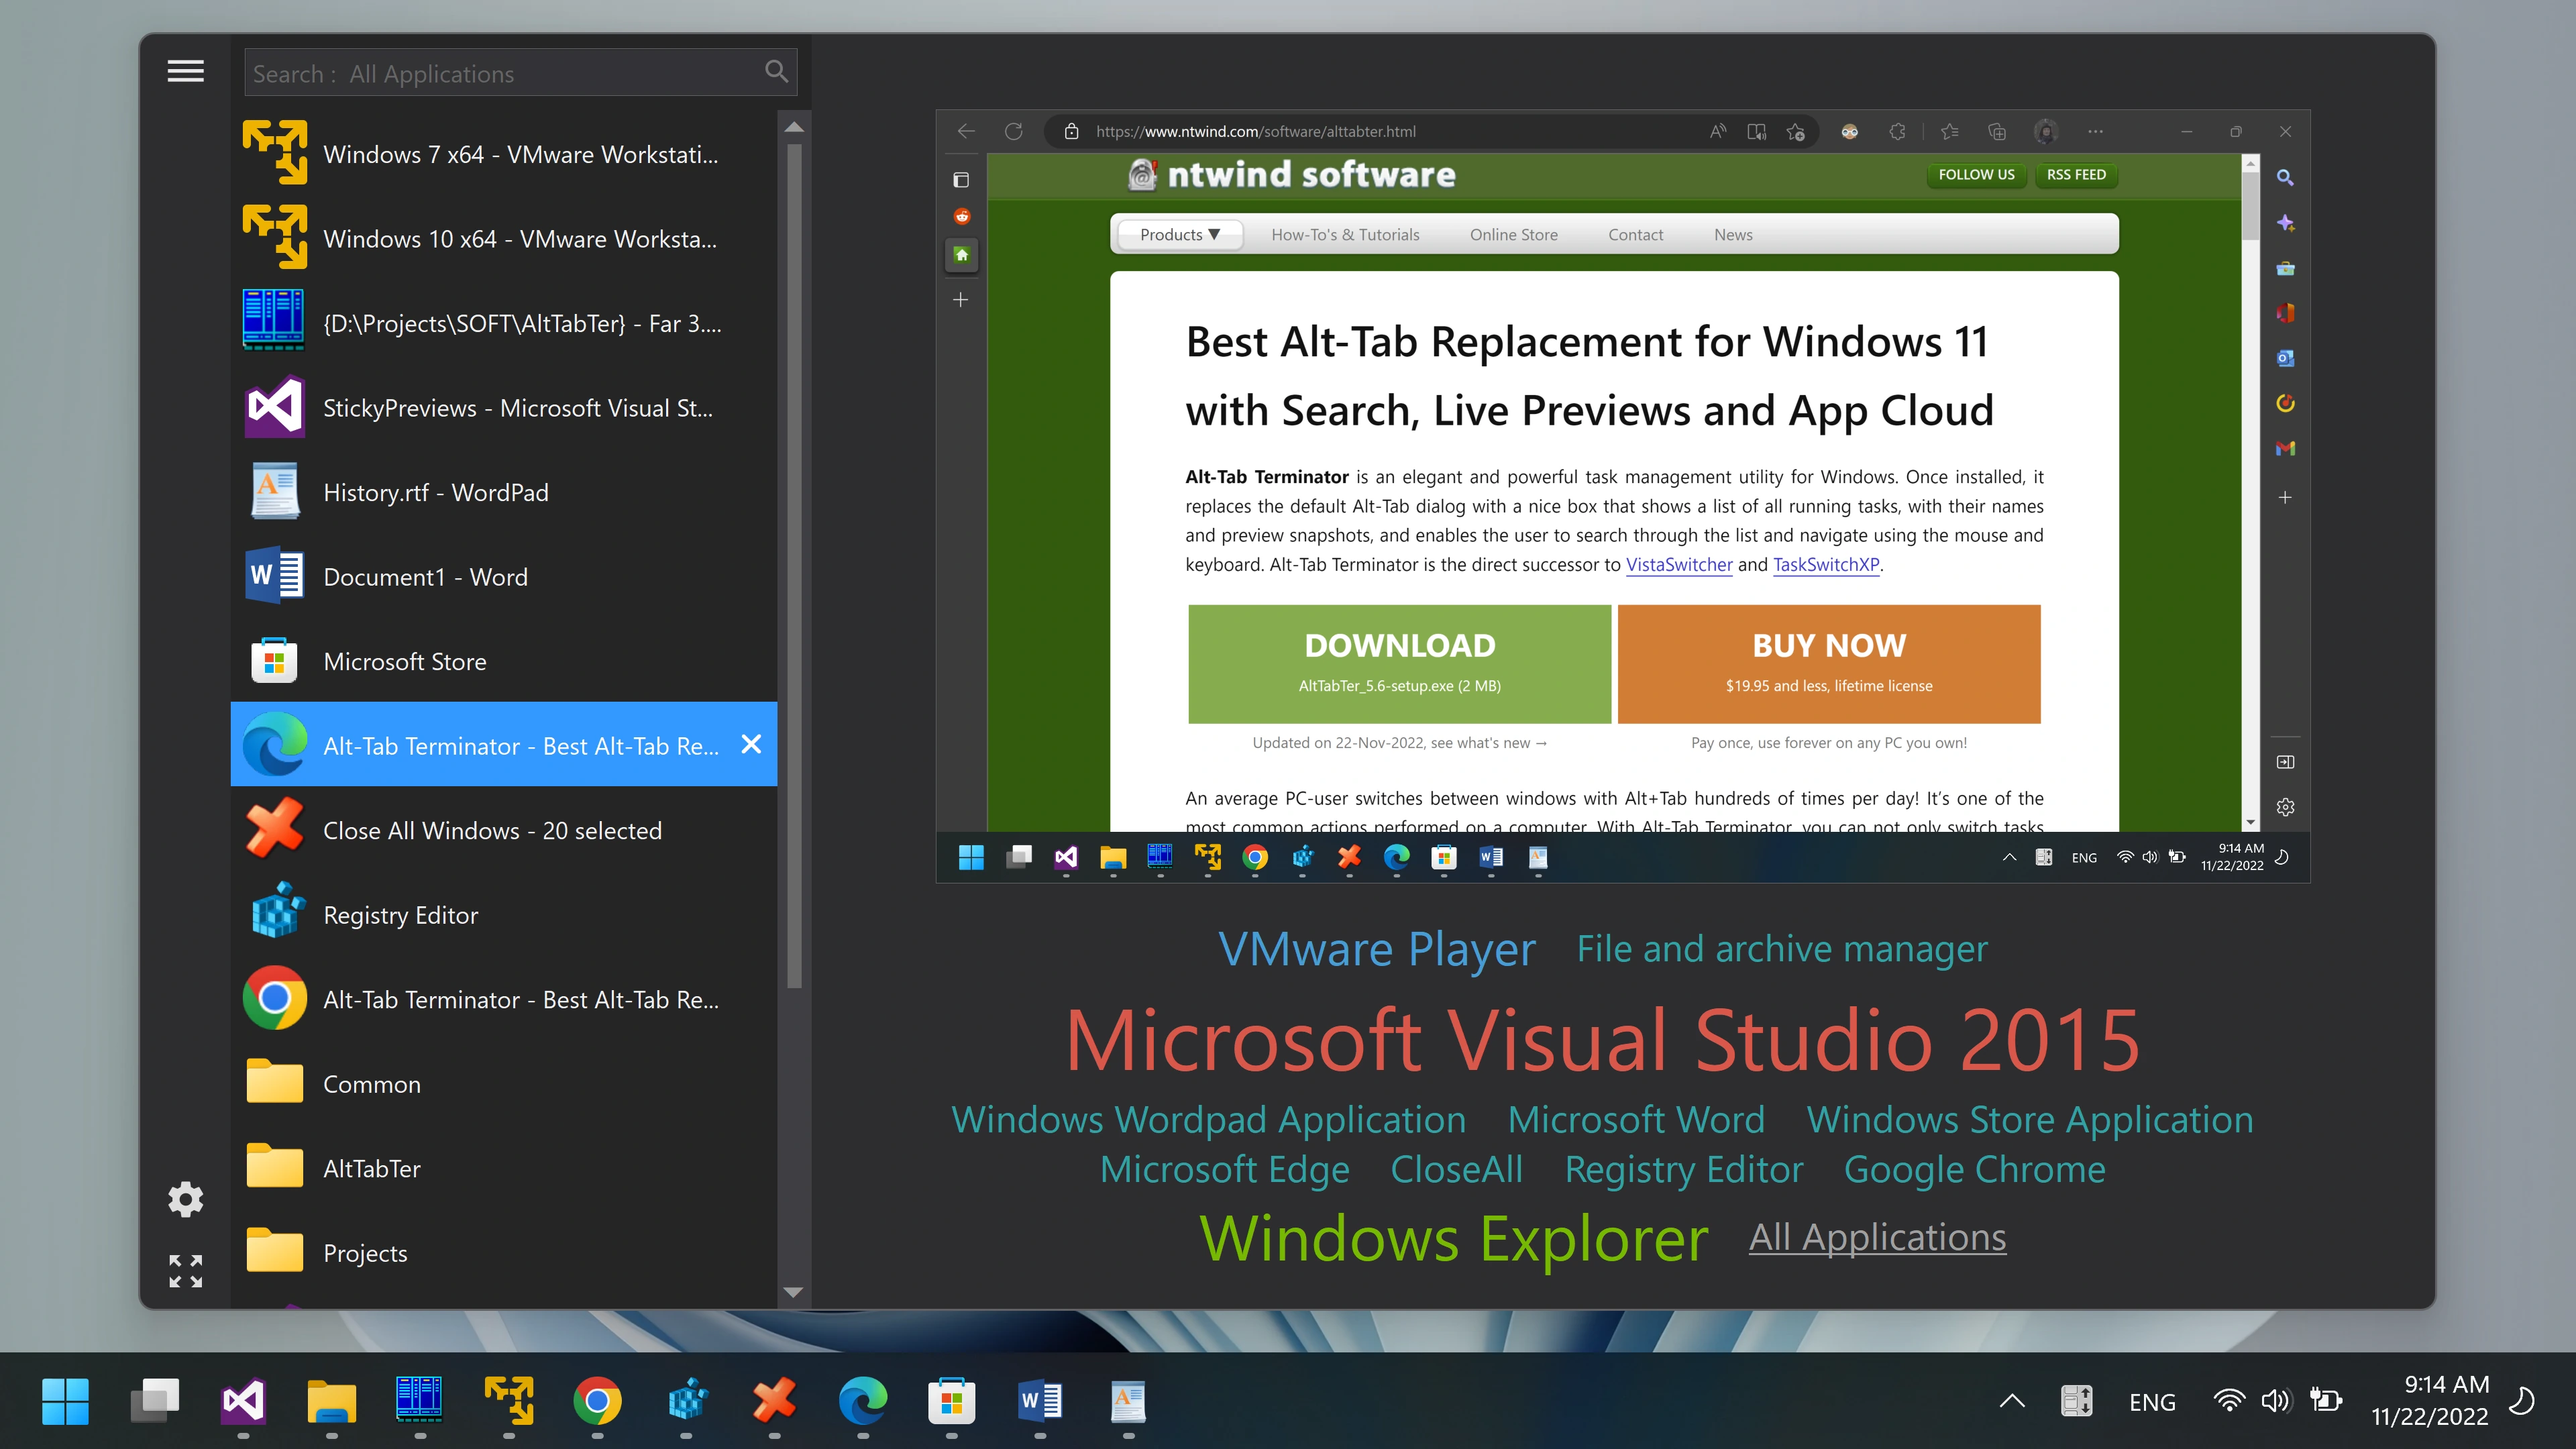Click the Search All Applications field

click(520, 73)
